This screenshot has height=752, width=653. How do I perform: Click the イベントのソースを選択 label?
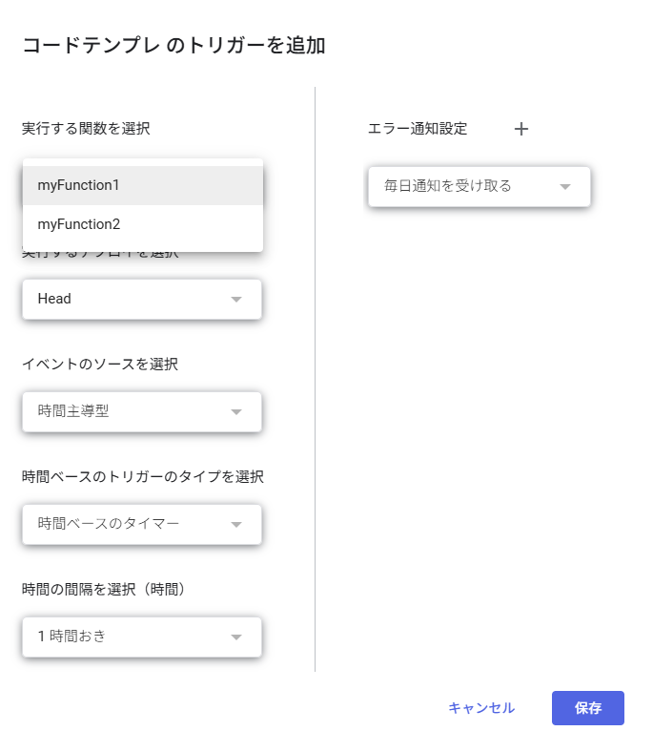click(x=100, y=364)
